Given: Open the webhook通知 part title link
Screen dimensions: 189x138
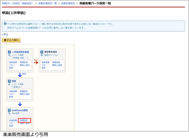Looking at the screenshot, I should (19, 110).
